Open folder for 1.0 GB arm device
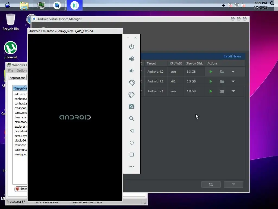 pos(222,91)
